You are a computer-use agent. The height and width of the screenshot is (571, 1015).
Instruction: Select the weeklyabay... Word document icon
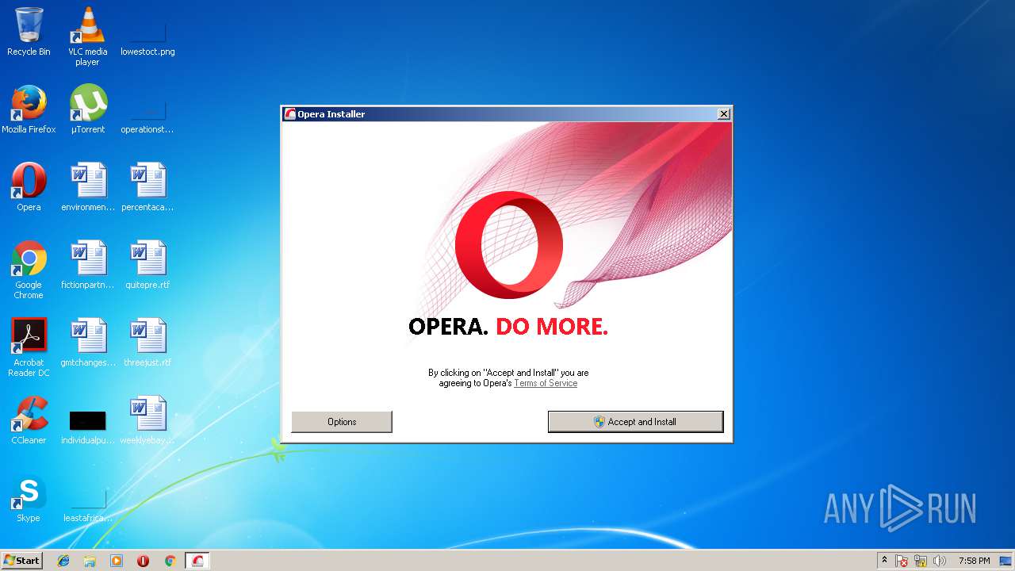click(147, 420)
